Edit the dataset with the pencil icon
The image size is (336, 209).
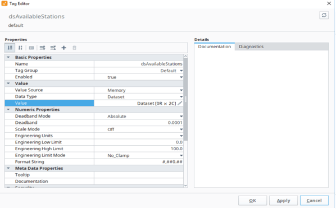pos(180,103)
